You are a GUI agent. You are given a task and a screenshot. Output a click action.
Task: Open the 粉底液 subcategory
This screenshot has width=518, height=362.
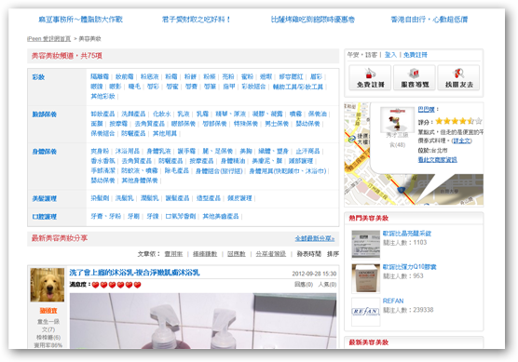pyautogui.click(x=150, y=76)
